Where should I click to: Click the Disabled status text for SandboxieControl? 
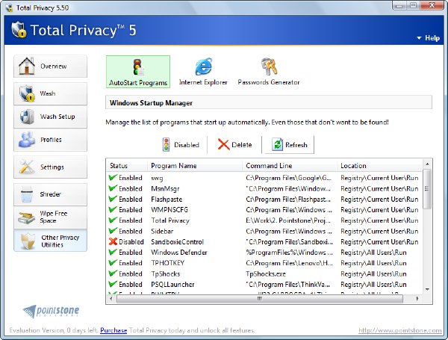(x=131, y=242)
